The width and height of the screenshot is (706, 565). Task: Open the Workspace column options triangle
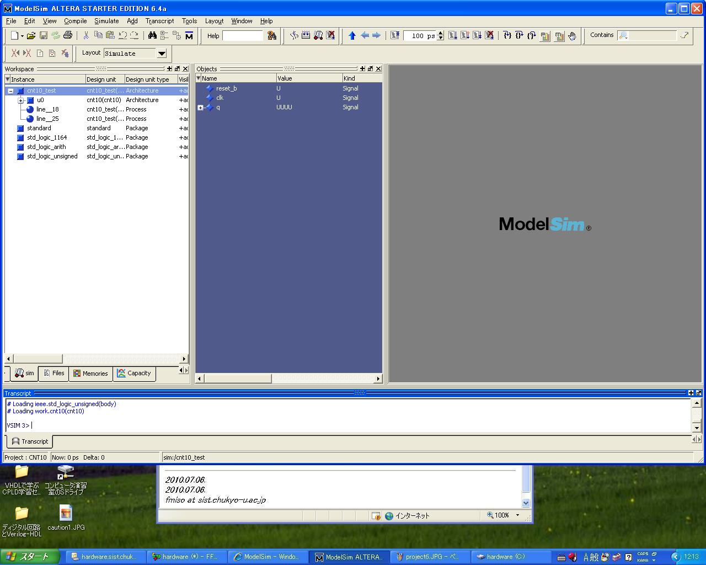coord(7,79)
